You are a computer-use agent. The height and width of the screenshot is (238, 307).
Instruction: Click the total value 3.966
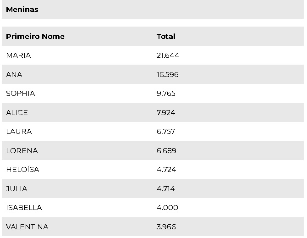[x=166, y=227]
